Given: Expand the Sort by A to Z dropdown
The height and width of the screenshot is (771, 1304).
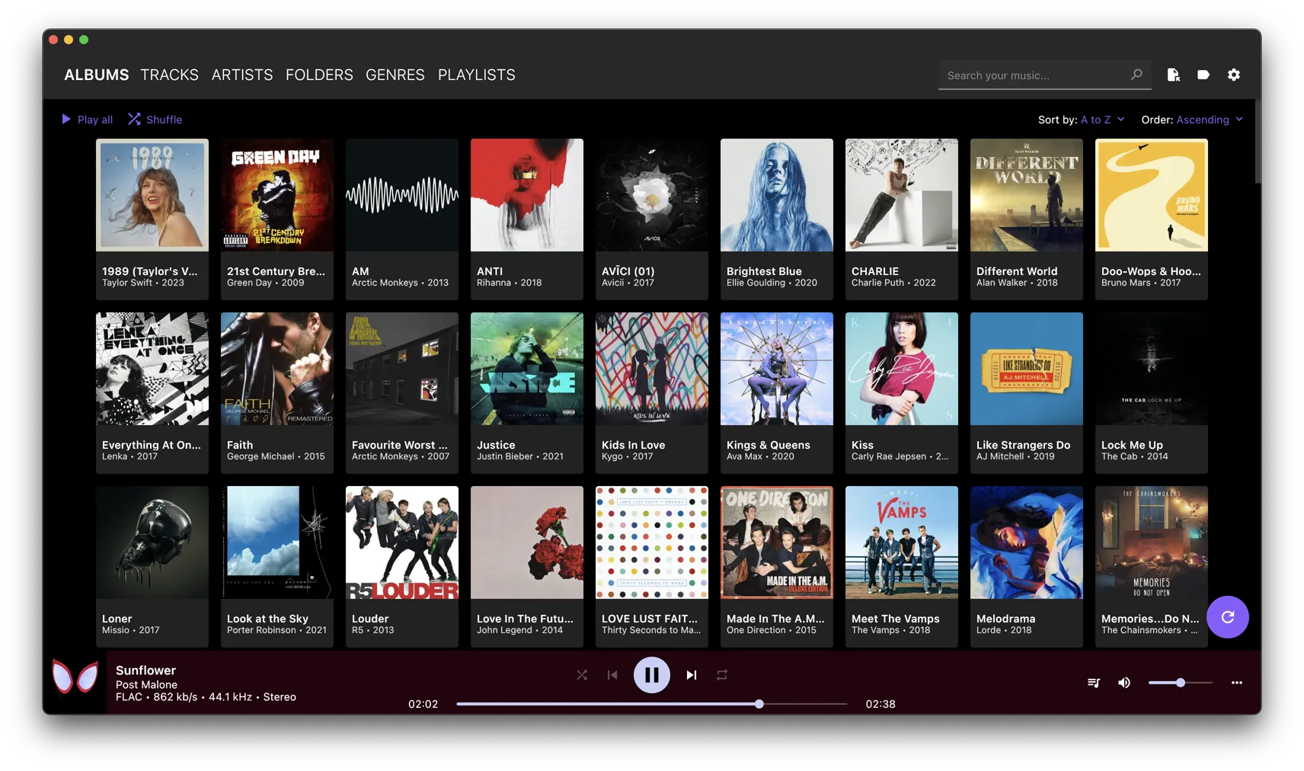Looking at the screenshot, I should click(x=1102, y=120).
